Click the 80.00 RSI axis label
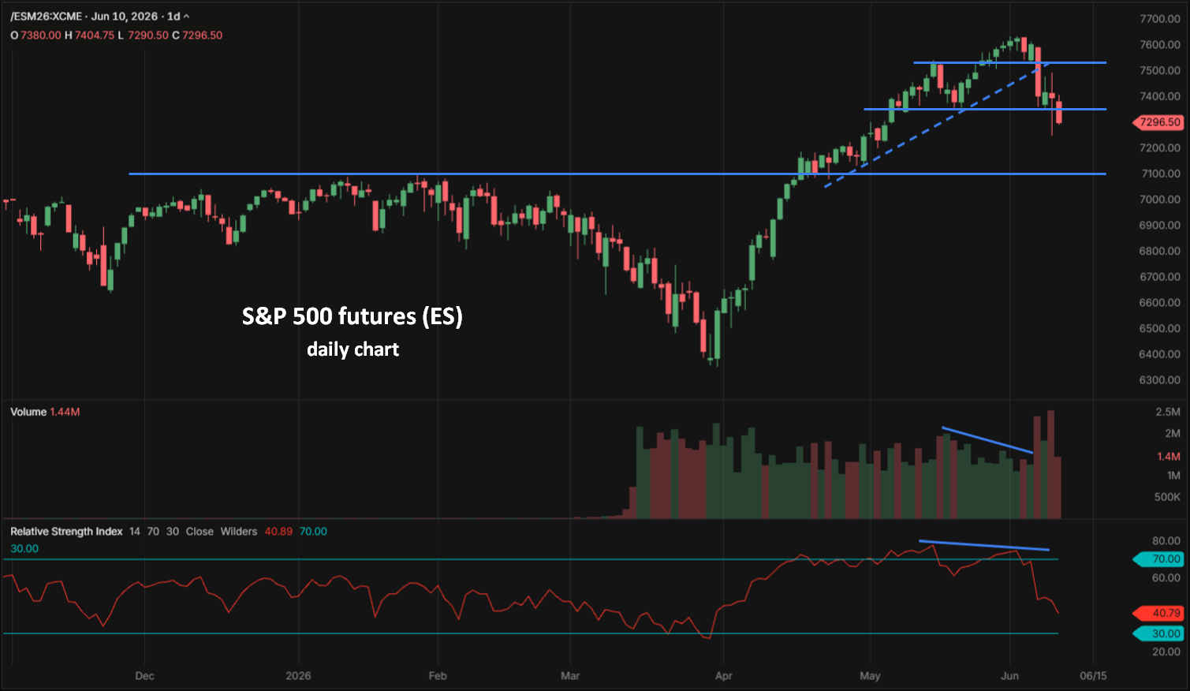 [x=1166, y=541]
